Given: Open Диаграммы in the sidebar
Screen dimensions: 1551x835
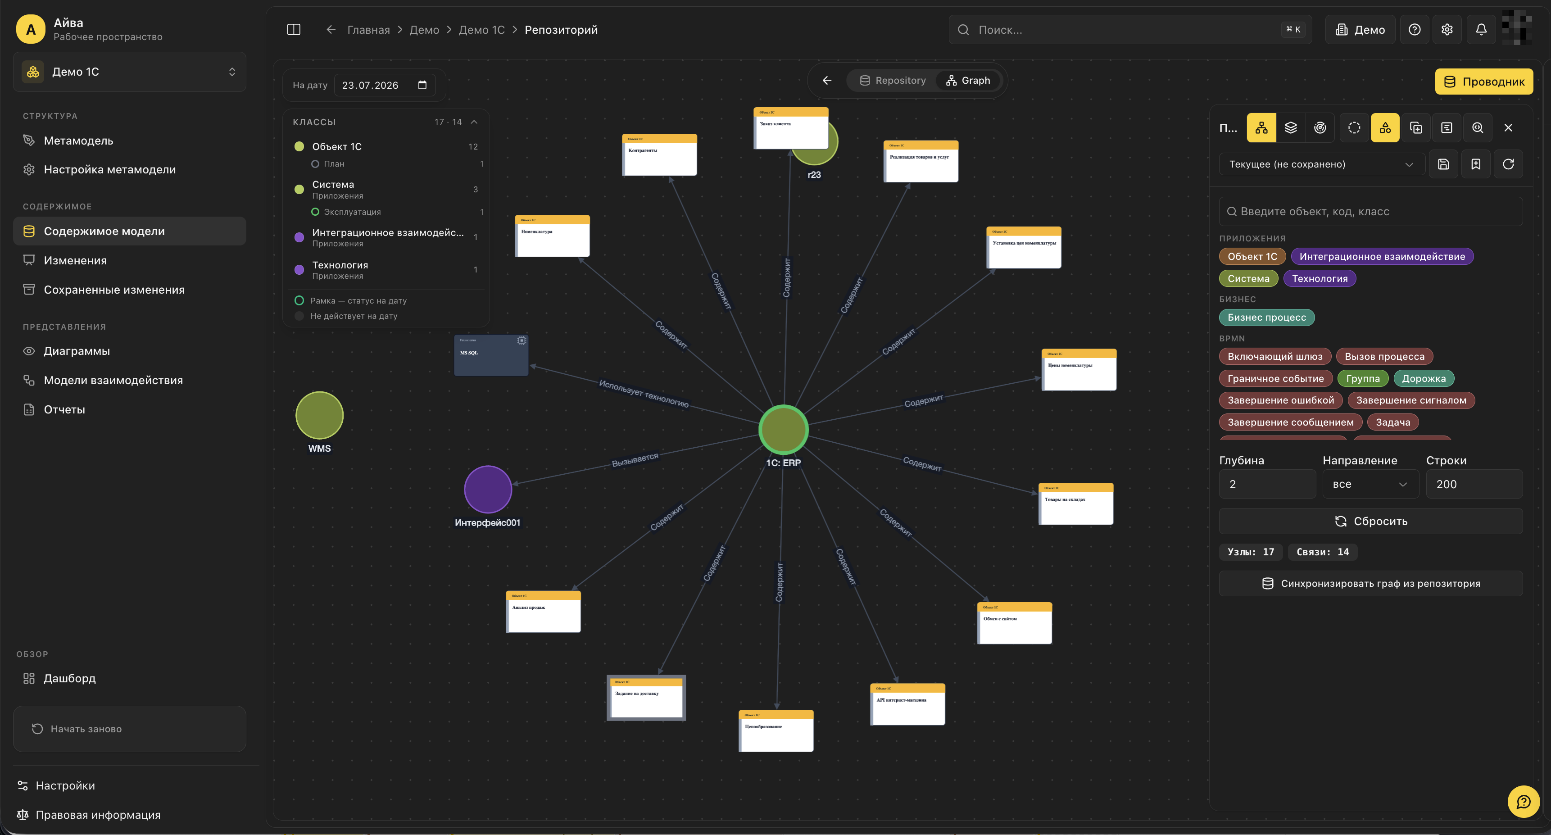Looking at the screenshot, I should point(129,351).
